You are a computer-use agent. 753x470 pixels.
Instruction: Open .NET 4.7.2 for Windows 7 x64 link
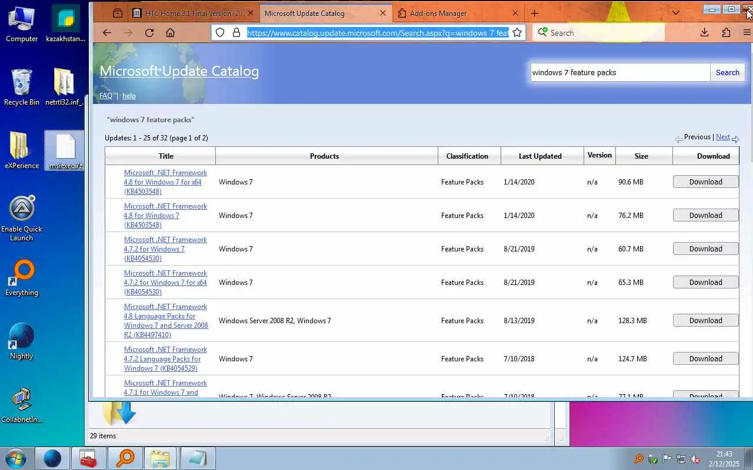coord(165,283)
